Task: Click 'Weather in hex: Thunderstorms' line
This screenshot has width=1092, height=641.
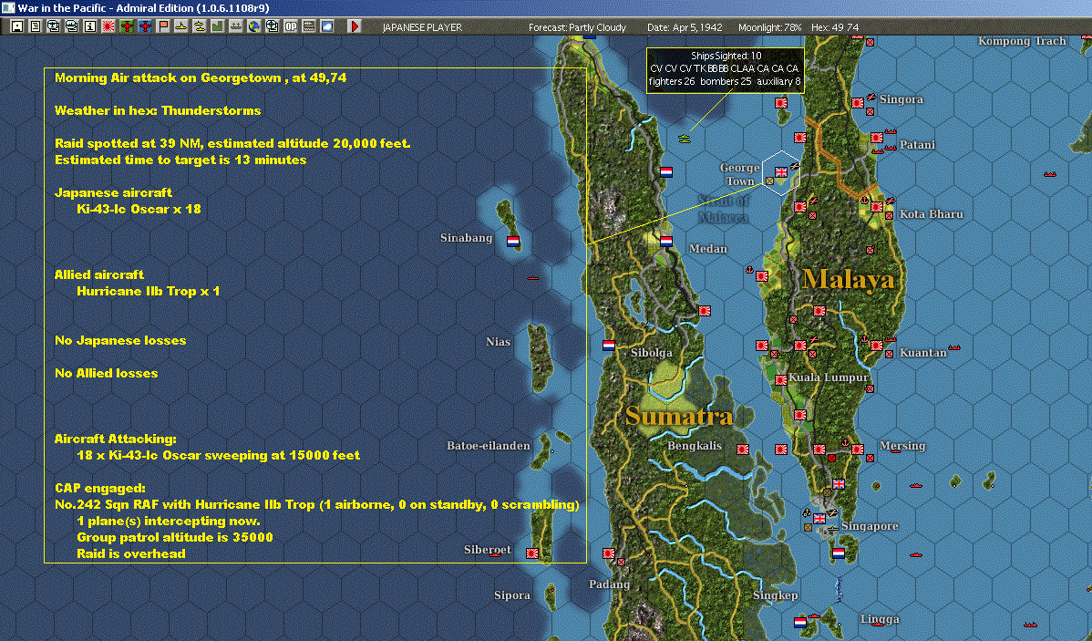Action: (158, 110)
